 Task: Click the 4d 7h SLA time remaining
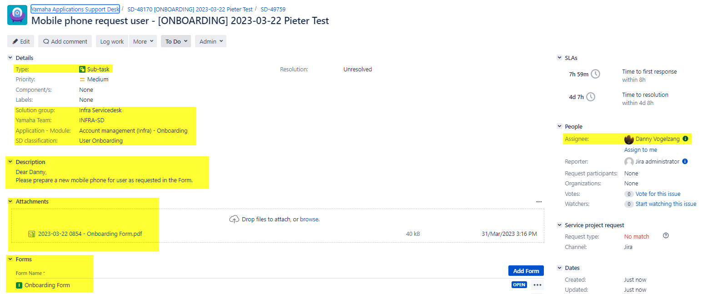(x=576, y=97)
